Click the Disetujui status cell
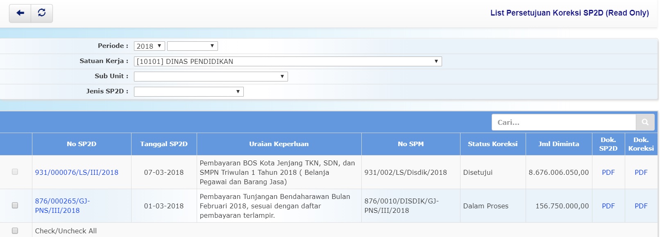Viewport: 660px width, 237px height. pos(493,172)
